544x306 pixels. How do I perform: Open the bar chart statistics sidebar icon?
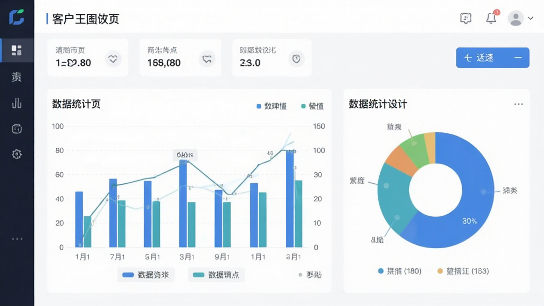coord(16,103)
